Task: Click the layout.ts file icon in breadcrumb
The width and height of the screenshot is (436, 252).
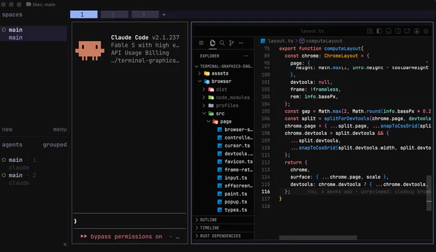Action: tap(263, 41)
